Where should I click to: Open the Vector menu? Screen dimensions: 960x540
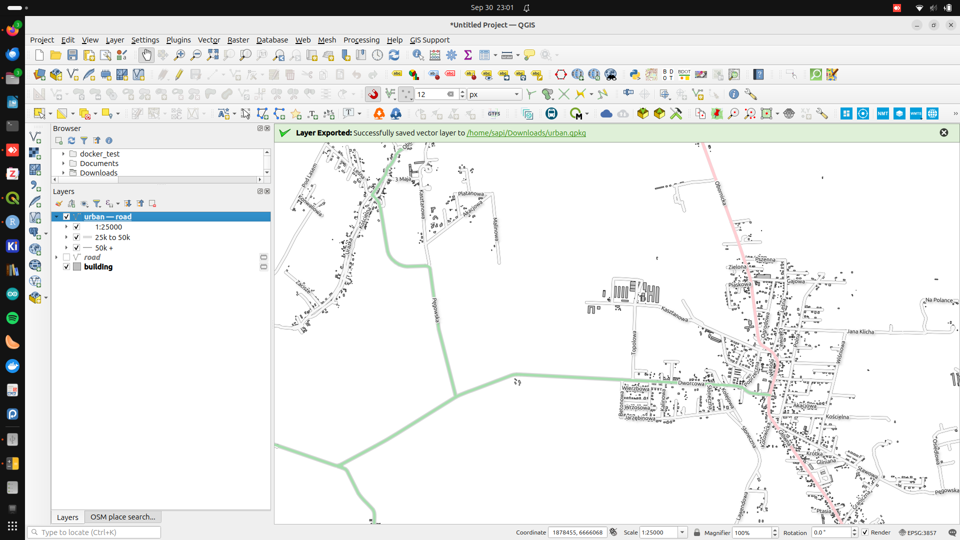click(208, 40)
